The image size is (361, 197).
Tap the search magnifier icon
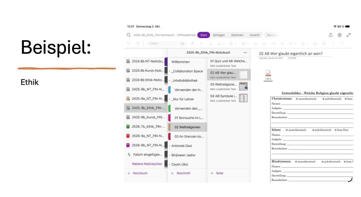129,35
